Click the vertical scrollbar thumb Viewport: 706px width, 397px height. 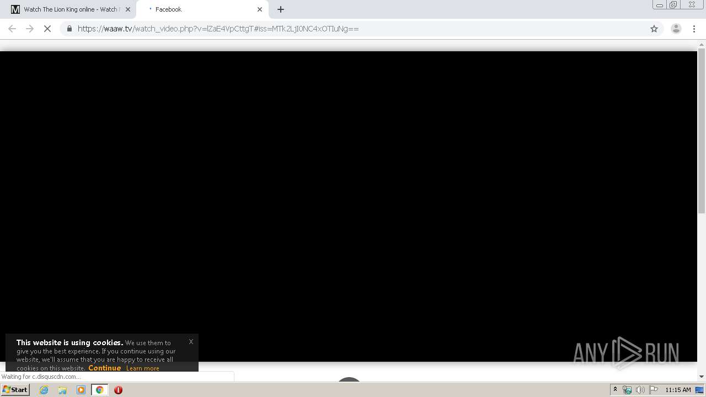702,131
